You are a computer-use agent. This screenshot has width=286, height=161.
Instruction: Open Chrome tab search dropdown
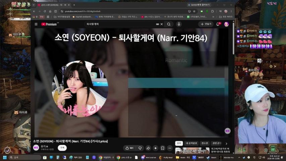(34, 5)
